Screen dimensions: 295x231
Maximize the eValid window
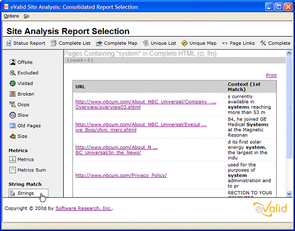[279, 7]
